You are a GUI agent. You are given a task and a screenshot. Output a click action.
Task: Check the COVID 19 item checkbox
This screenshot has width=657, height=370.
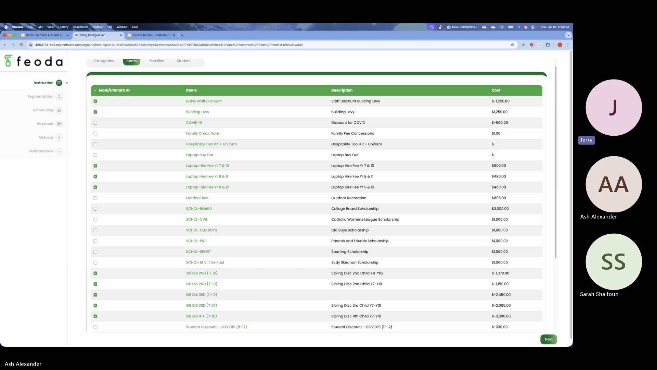click(95, 123)
